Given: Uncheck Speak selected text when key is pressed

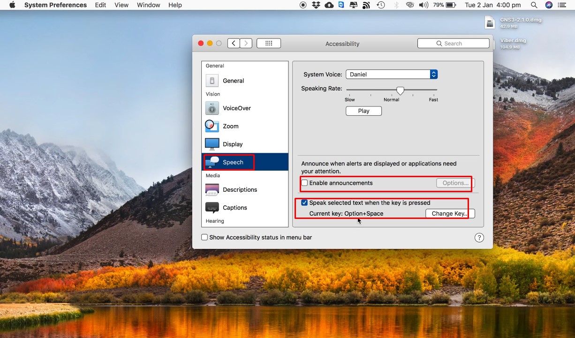Looking at the screenshot, I should pos(304,203).
